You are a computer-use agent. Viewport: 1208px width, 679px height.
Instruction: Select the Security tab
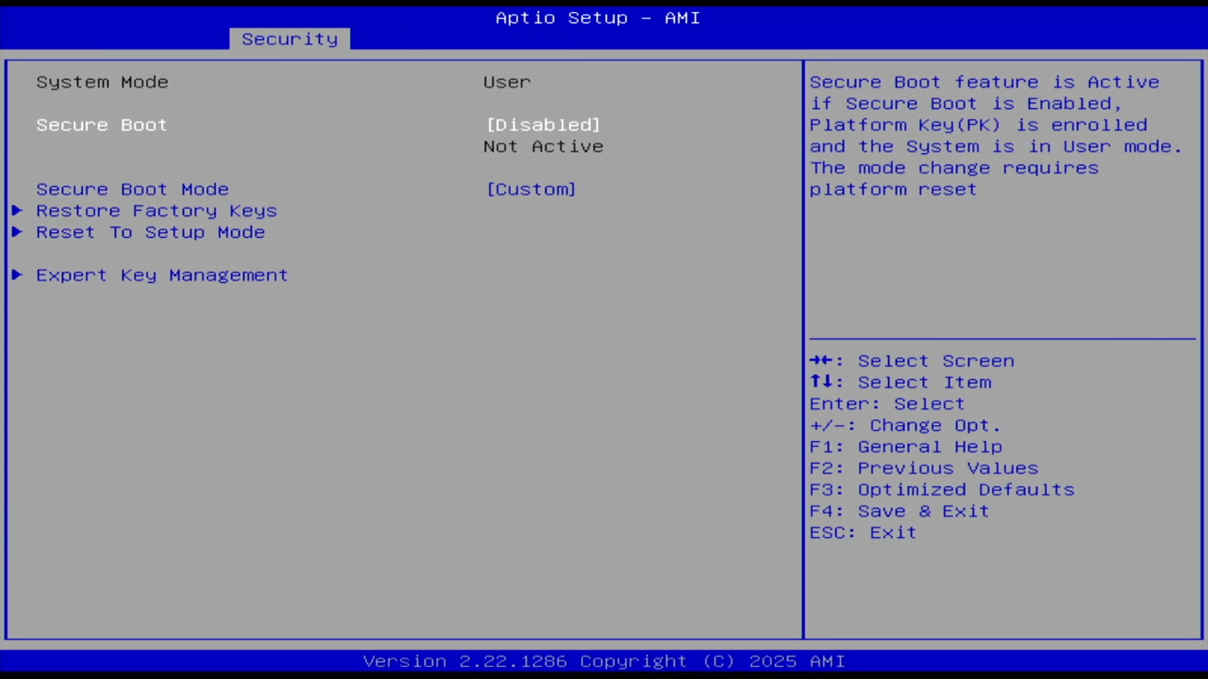click(289, 39)
